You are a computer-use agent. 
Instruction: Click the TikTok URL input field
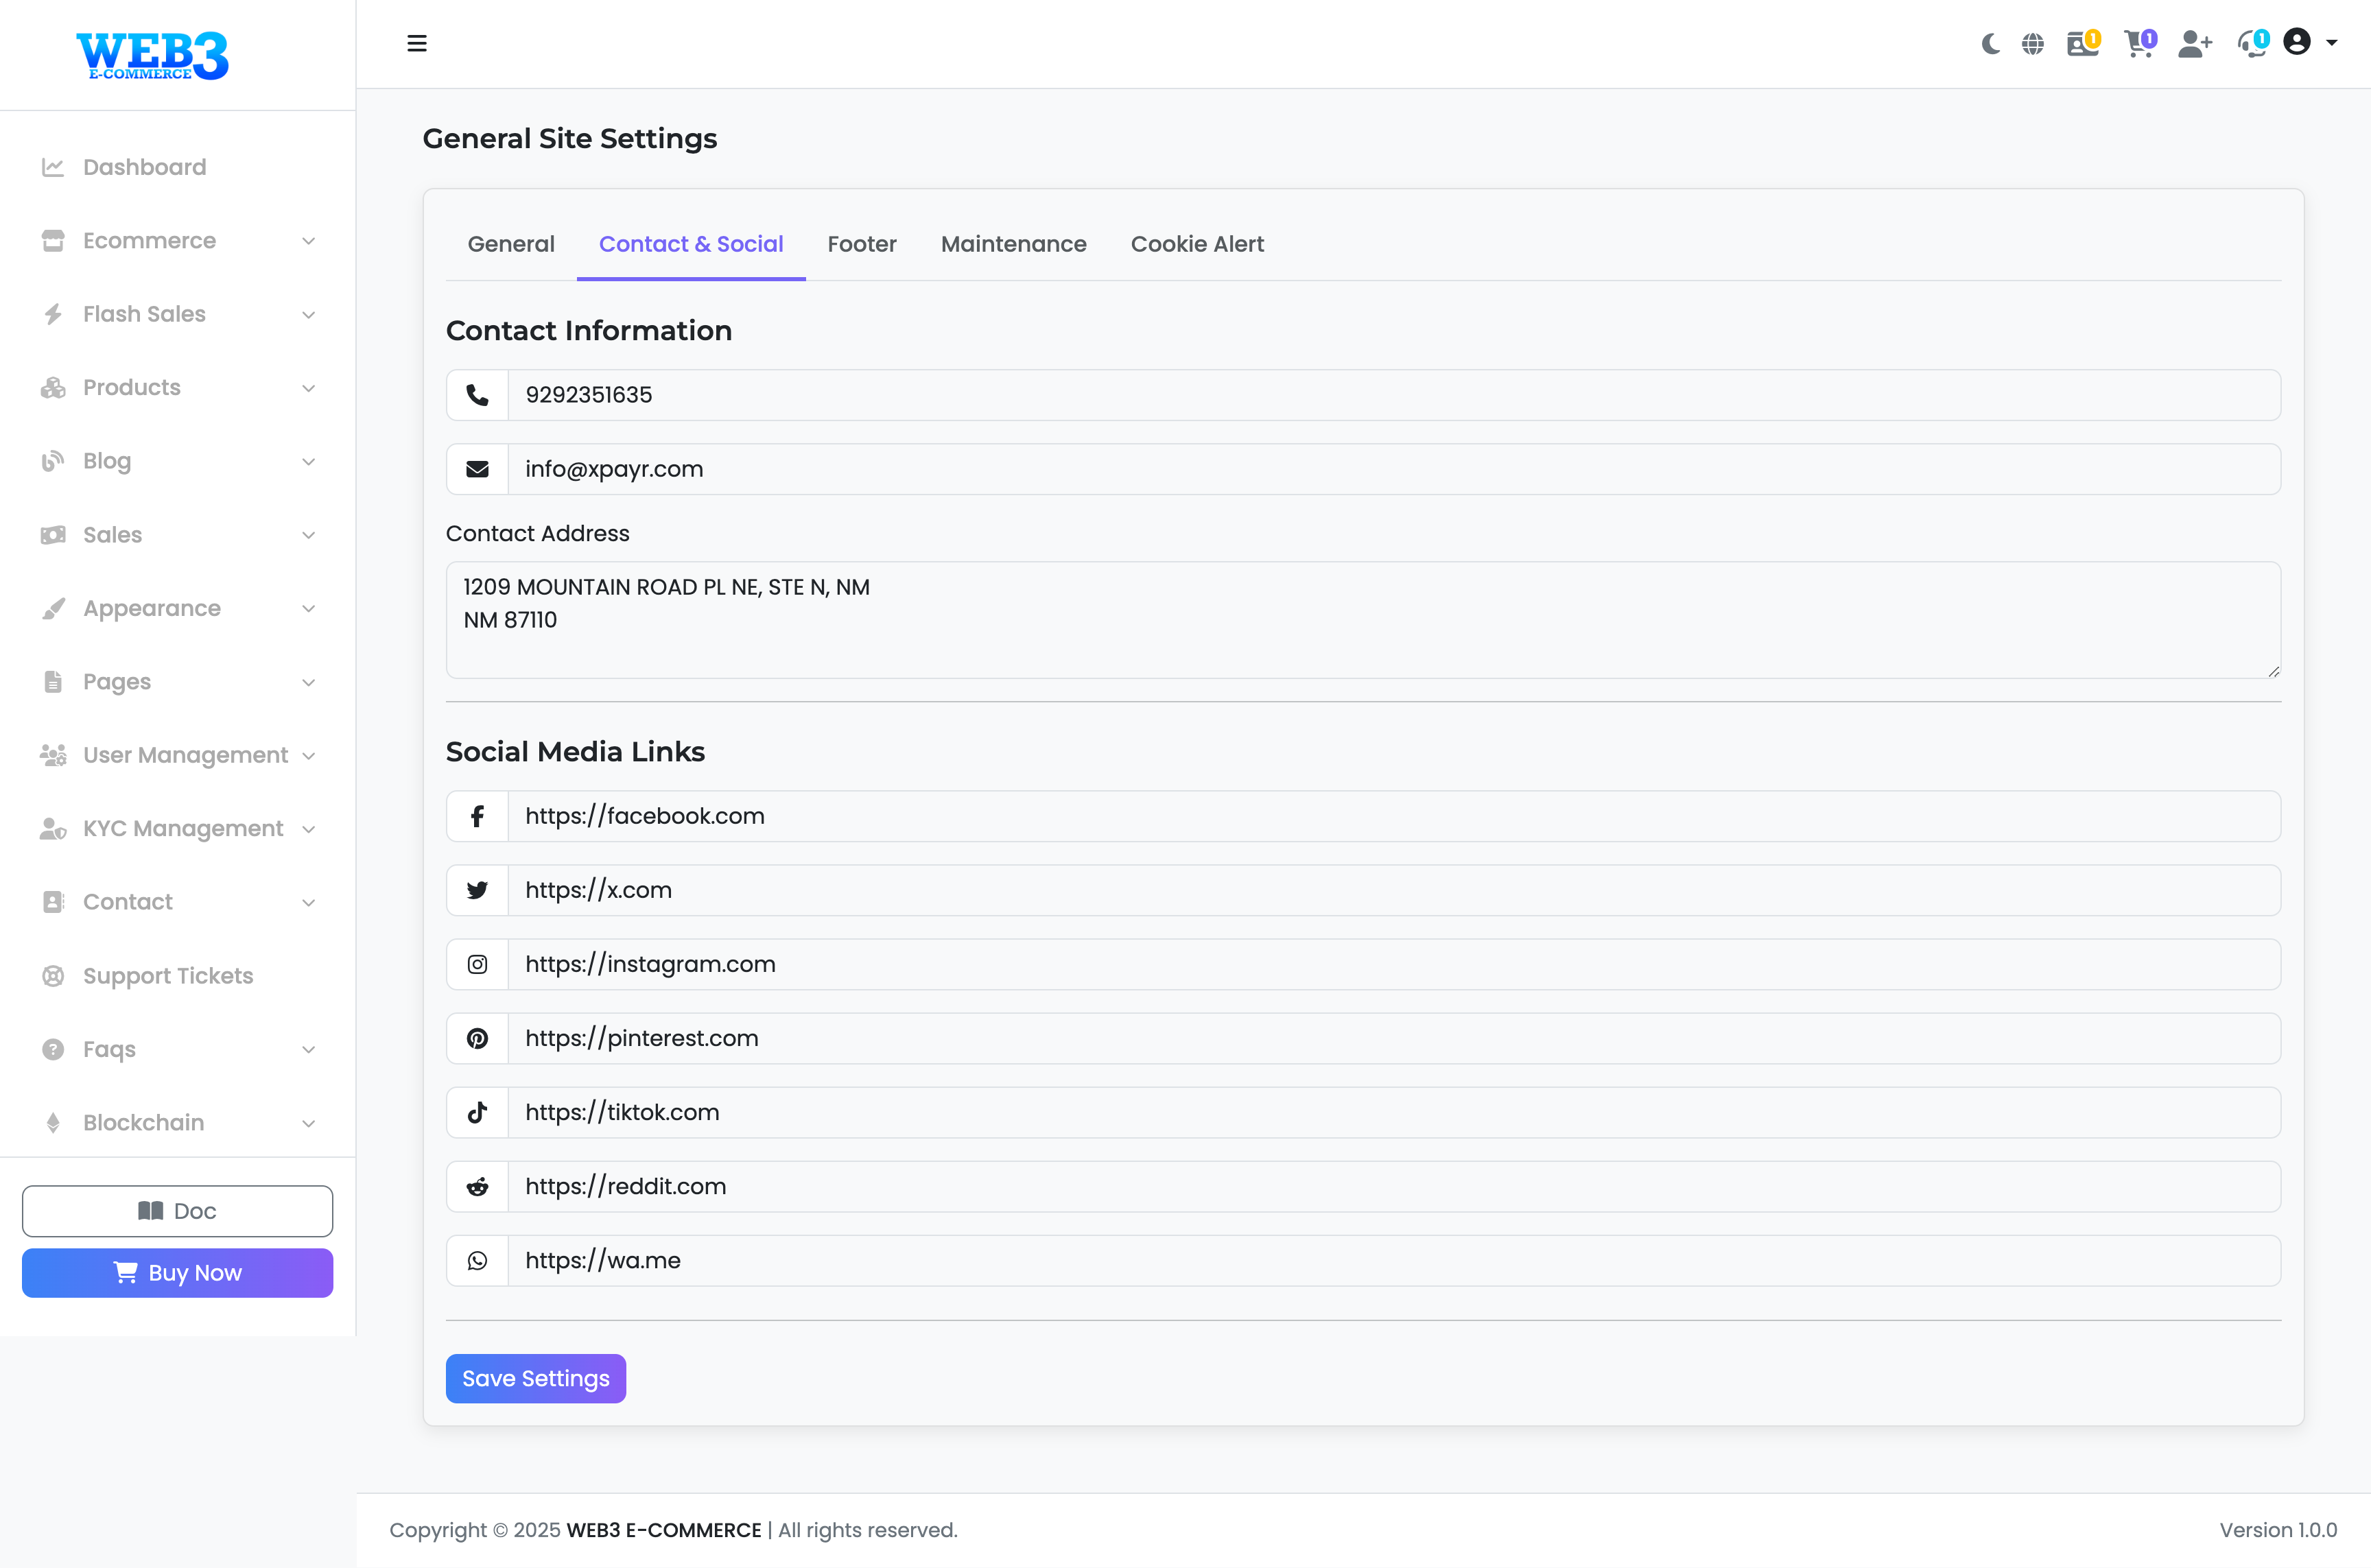(1393, 1112)
